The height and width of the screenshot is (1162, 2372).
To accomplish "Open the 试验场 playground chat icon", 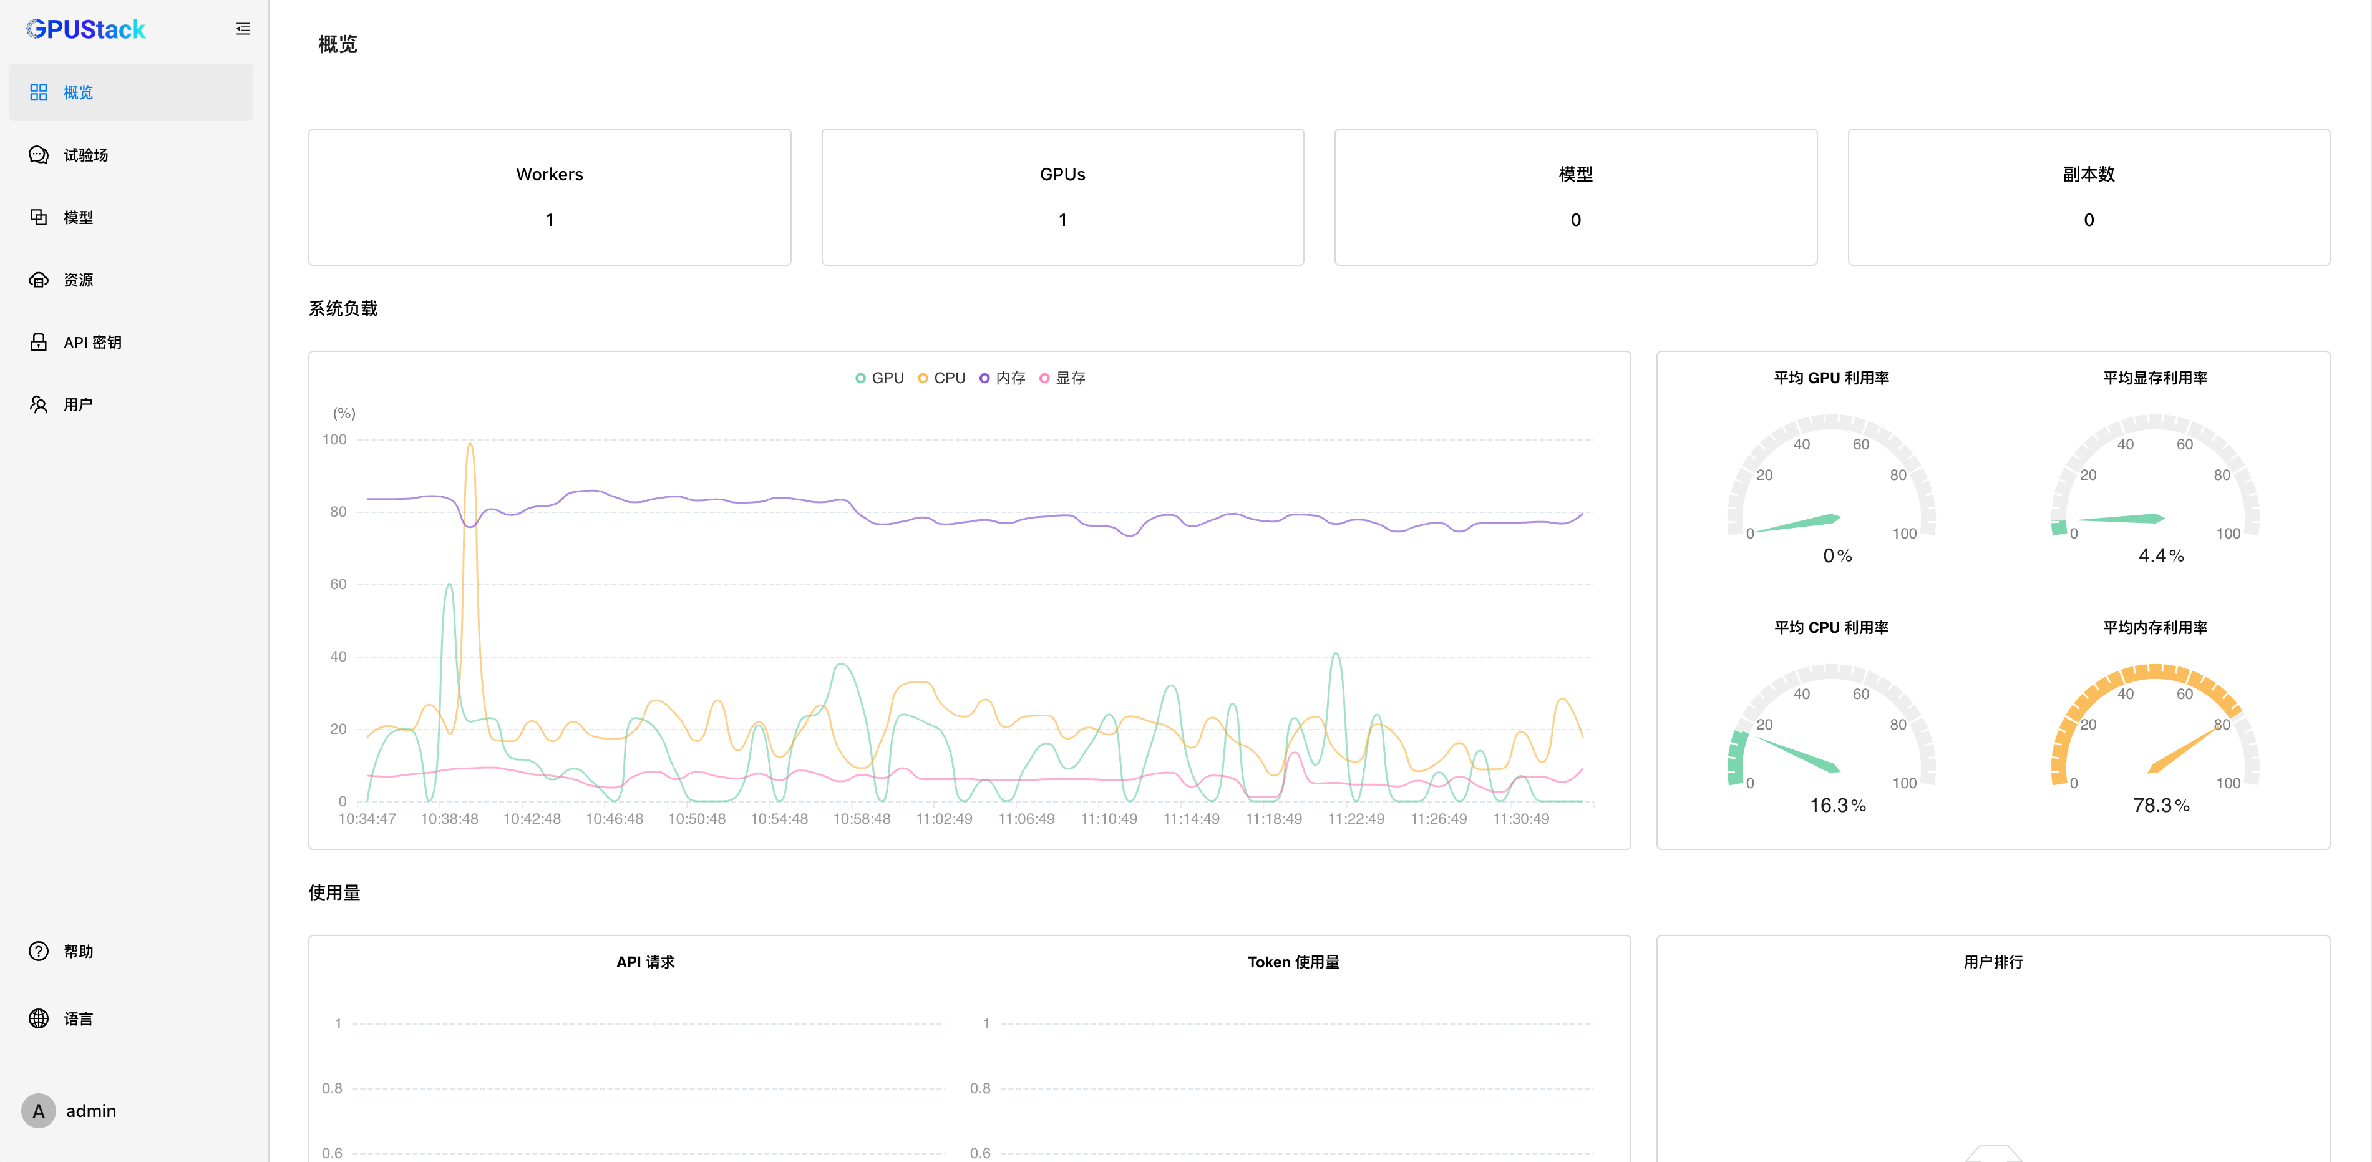I will click(39, 155).
